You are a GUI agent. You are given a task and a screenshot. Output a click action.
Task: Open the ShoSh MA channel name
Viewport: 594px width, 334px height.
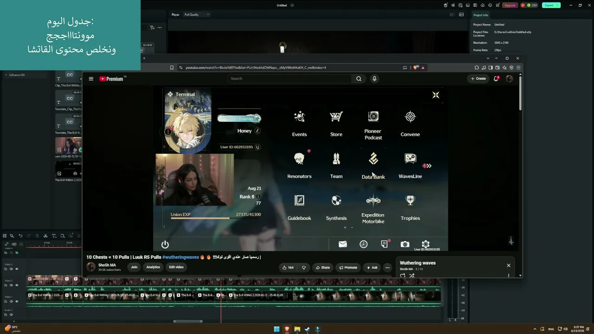107,265
